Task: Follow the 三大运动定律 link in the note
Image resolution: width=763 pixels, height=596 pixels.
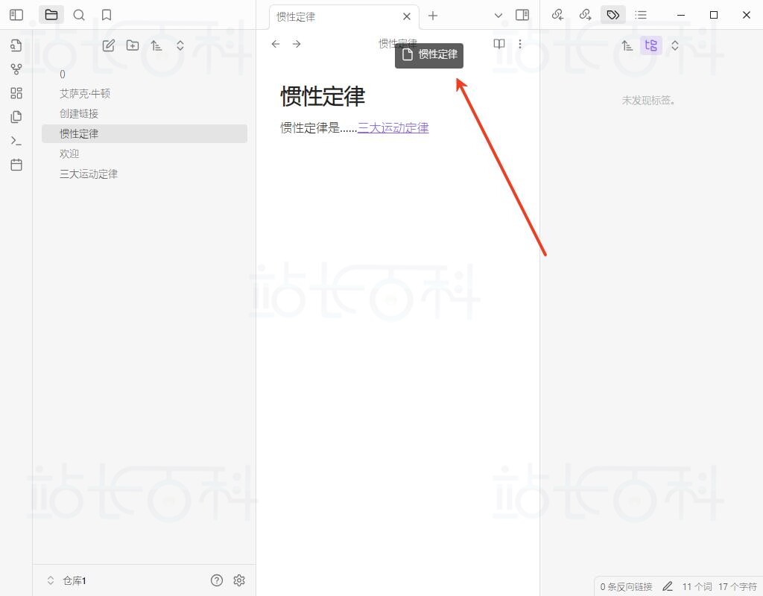Action: (393, 127)
